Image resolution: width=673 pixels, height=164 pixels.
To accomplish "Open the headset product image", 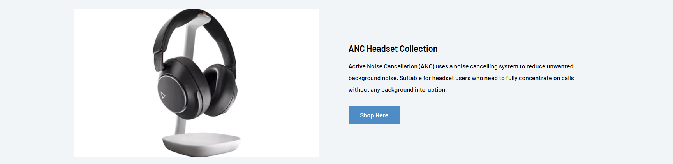I will pyautogui.click(x=196, y=83).
